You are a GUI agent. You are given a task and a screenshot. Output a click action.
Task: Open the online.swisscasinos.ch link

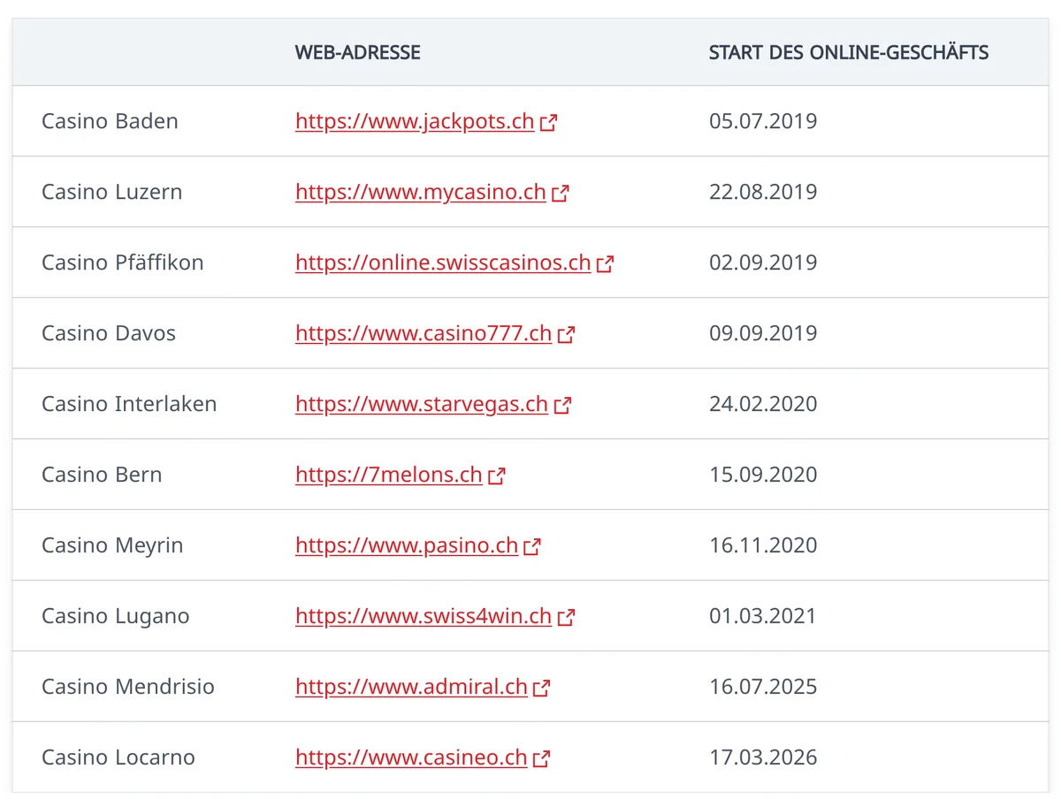point(443,263)
